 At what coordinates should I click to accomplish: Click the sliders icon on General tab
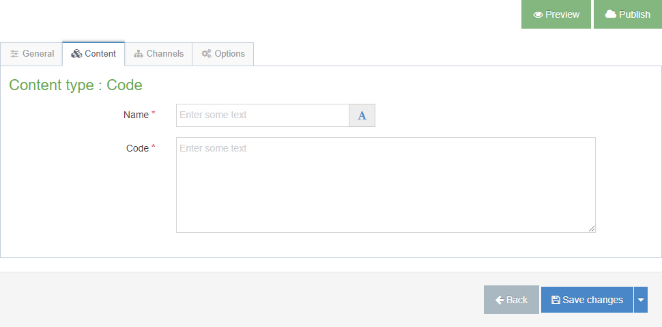click(14, 54)
